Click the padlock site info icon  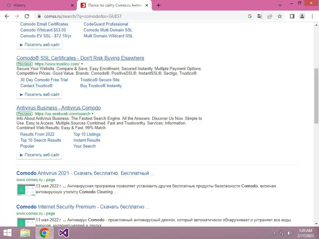click(x=39, y=16)
